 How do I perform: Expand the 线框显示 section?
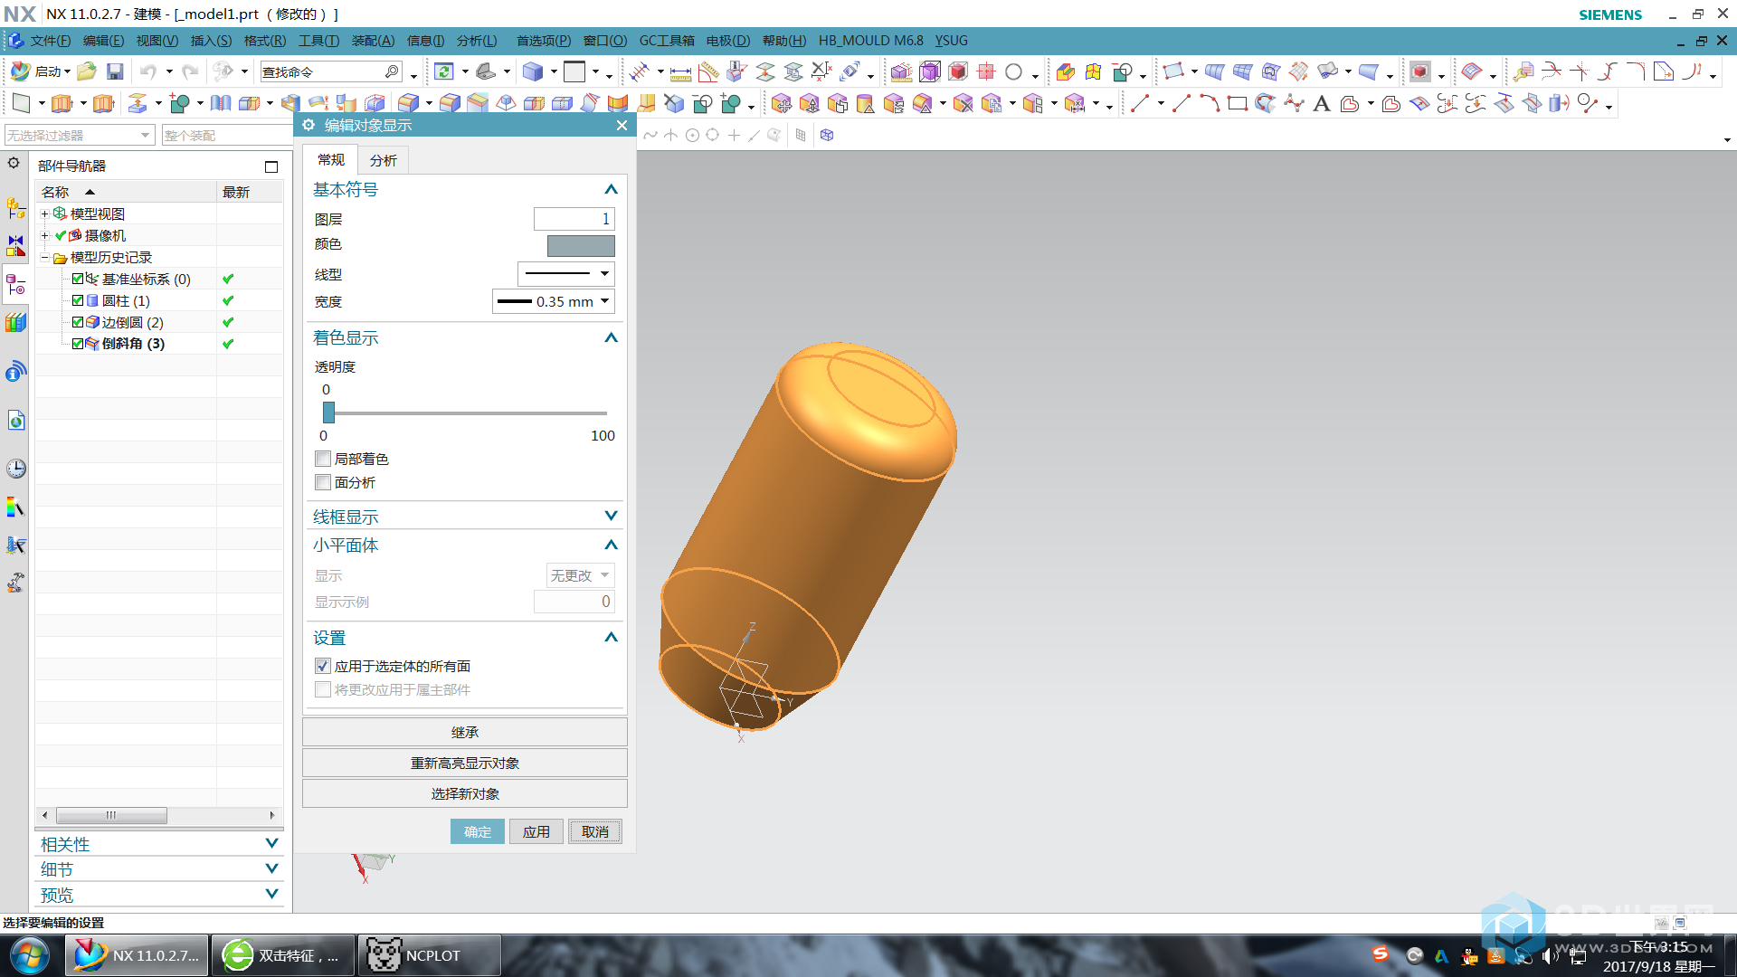(x=611, y=516)
